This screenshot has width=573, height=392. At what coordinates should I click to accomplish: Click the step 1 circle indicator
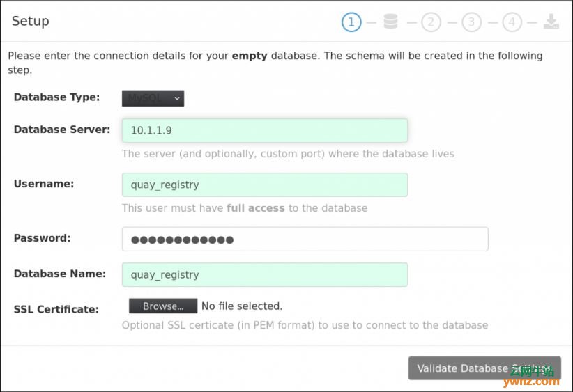click(351, 22)
